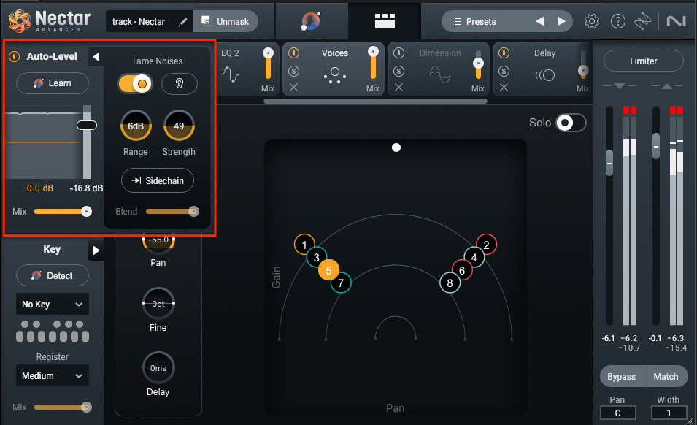Edit the track name with pencil icon

182,22
